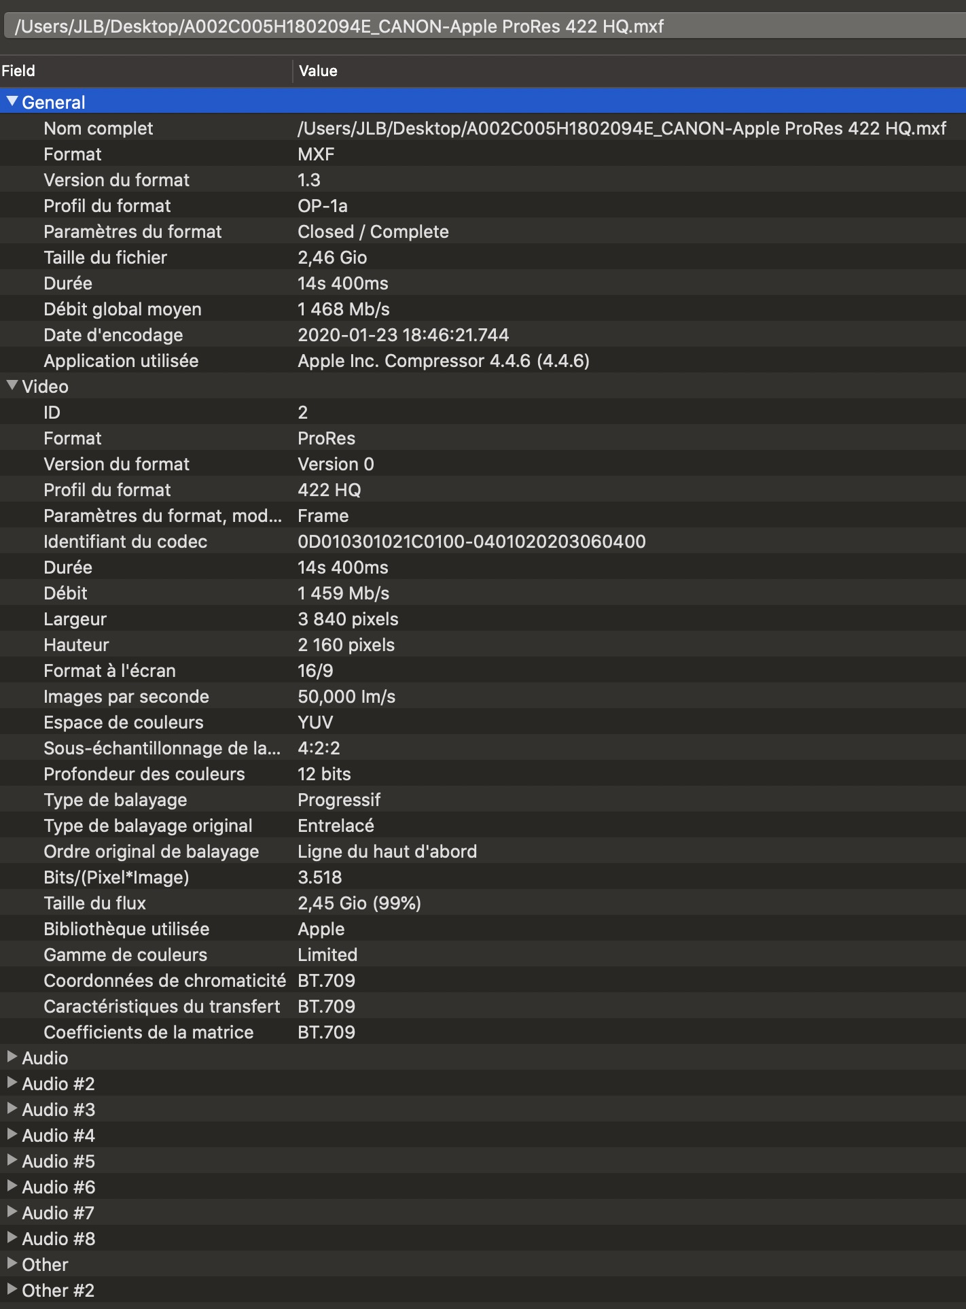This screenshot has width=966, height=1309.
Task: Expand the Audio #5 section
Action: coord(12,1160)
